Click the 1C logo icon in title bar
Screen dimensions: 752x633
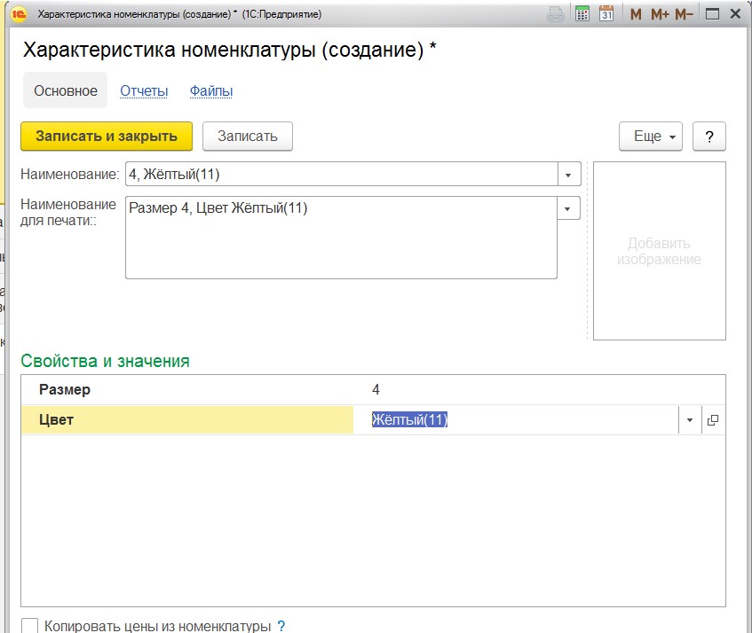(x=20, y=14)
